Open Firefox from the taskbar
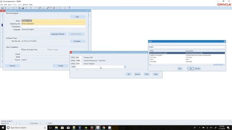This screenshot has width=232, height=130. tap(92, 127)
